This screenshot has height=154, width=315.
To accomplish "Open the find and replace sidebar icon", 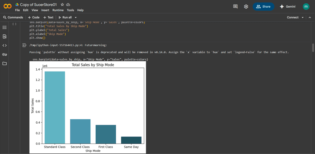I will point(5,37).
